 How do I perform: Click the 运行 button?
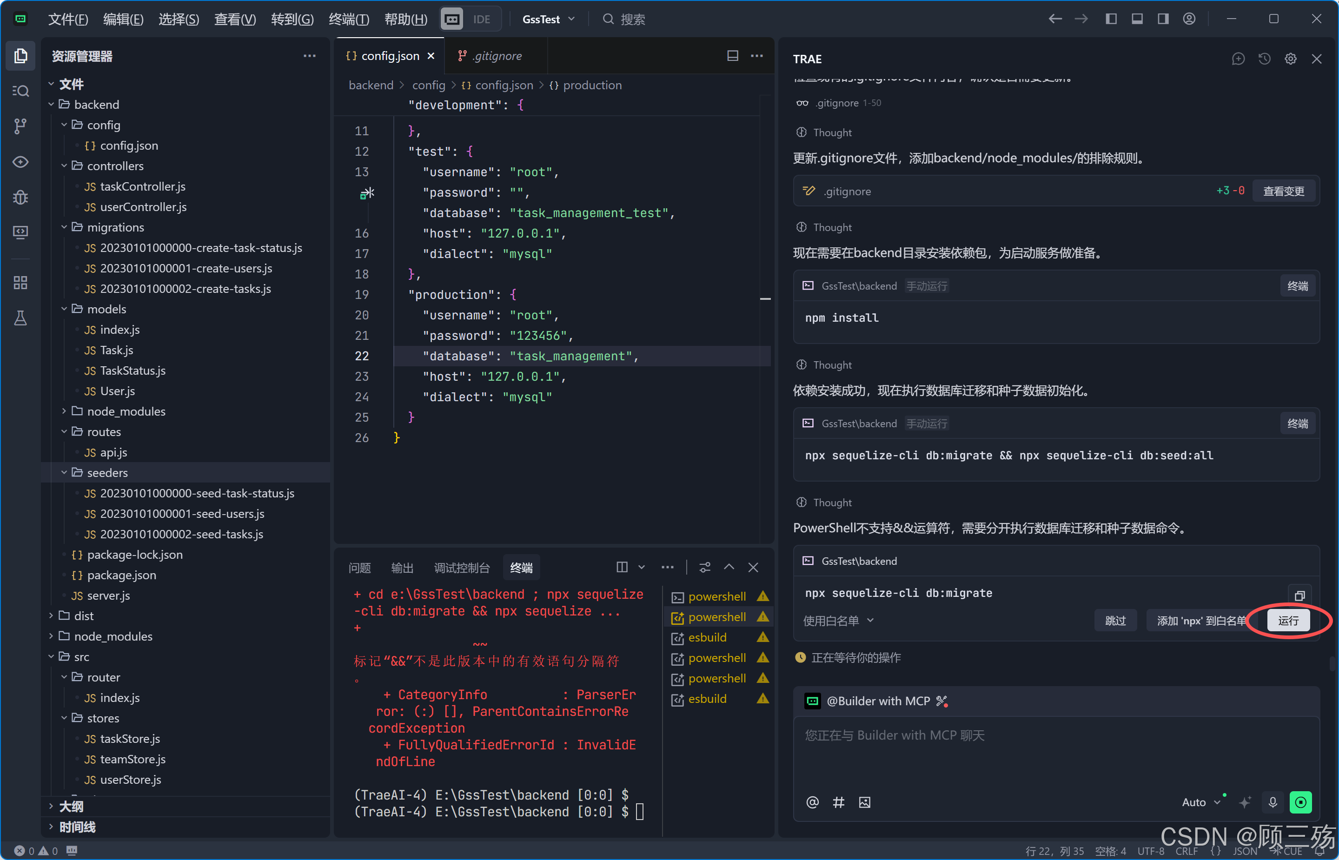tap(1288, 621)
